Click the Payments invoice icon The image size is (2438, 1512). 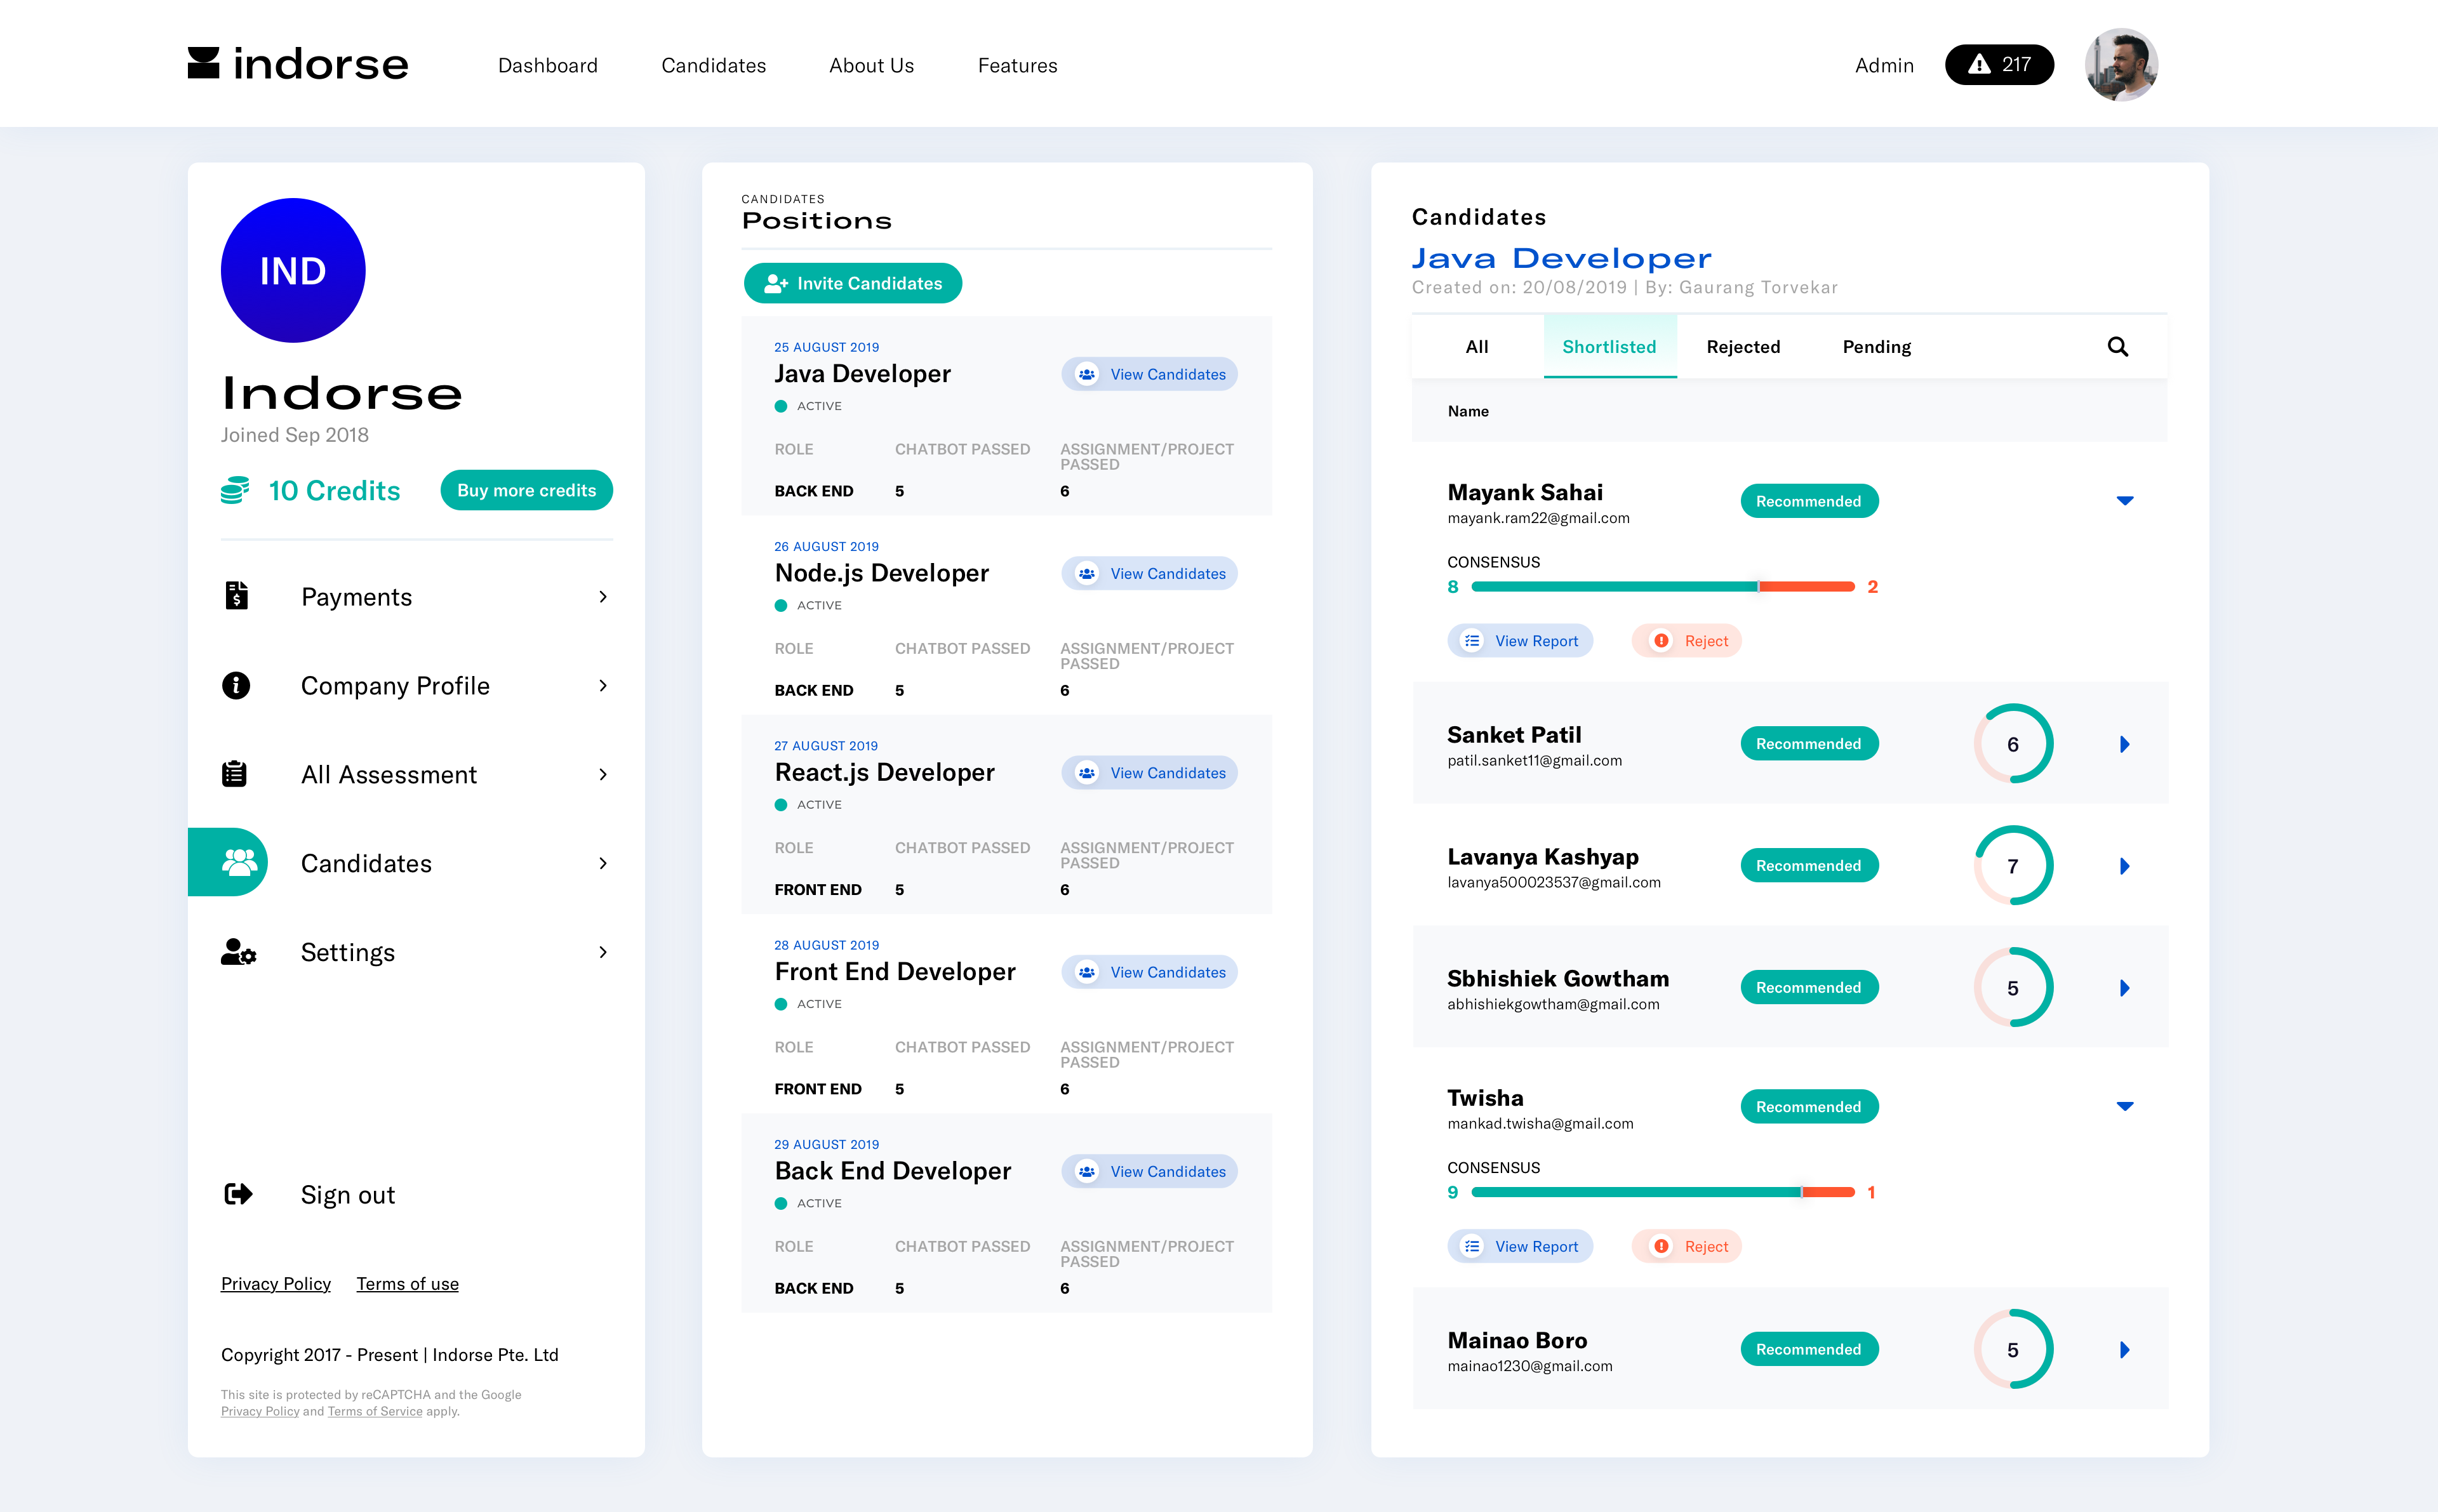click(236, 596)
